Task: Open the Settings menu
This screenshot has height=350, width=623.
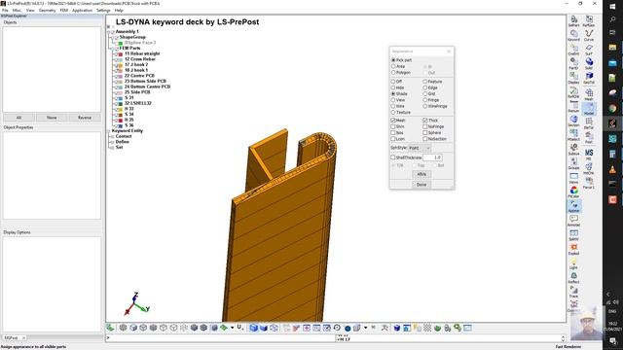Action: click(x=103, y=11)
